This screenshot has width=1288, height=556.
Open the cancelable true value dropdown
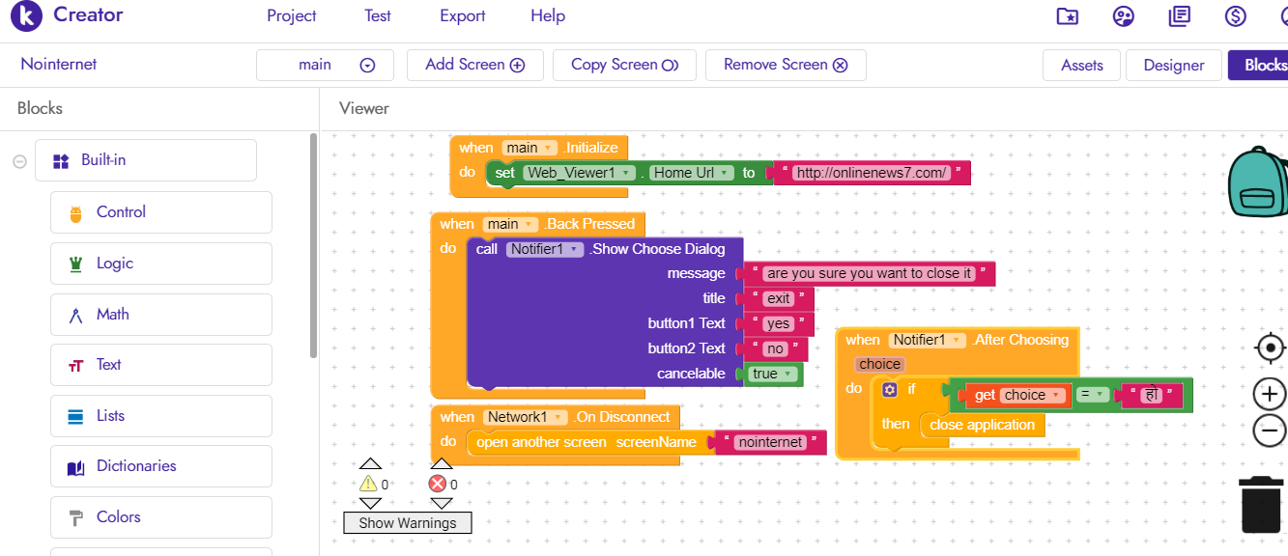pos(789,375)
